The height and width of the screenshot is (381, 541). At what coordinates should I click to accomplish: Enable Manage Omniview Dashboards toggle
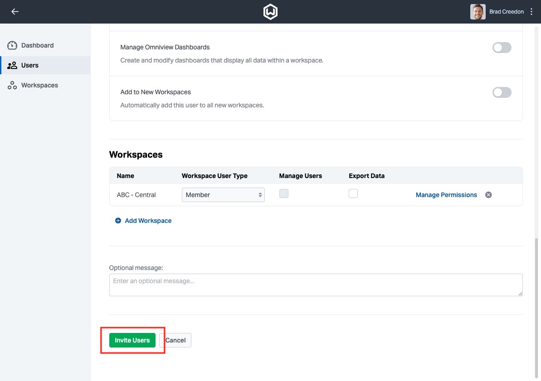pyautogui.click(x=502, y=48)
